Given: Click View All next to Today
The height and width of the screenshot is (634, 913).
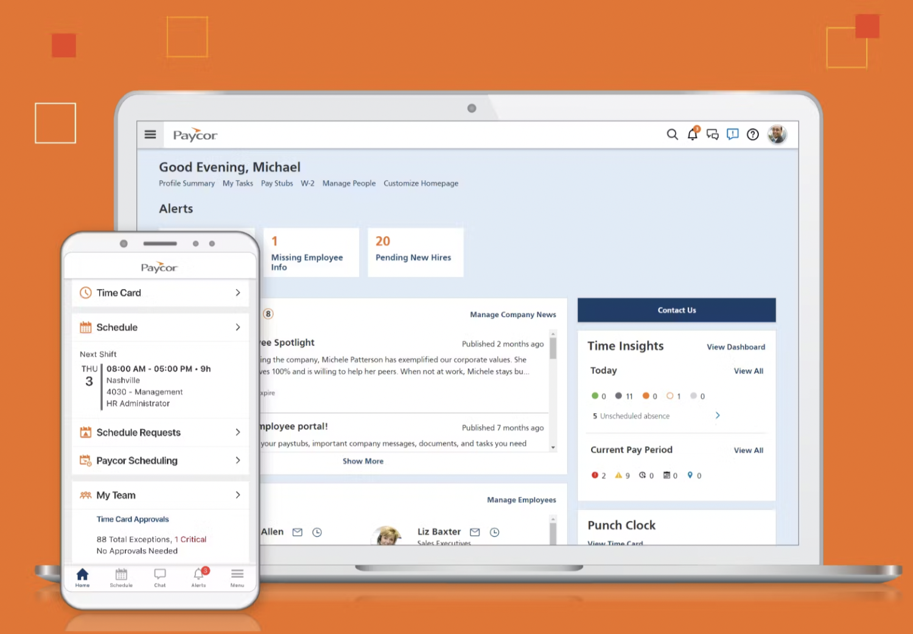Looking at the screenshot, I should [749, 371].
